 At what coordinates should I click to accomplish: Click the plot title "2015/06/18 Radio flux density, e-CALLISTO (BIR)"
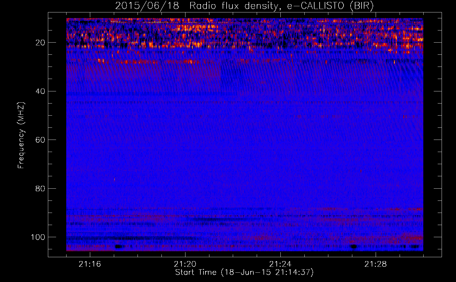point(244,6)
